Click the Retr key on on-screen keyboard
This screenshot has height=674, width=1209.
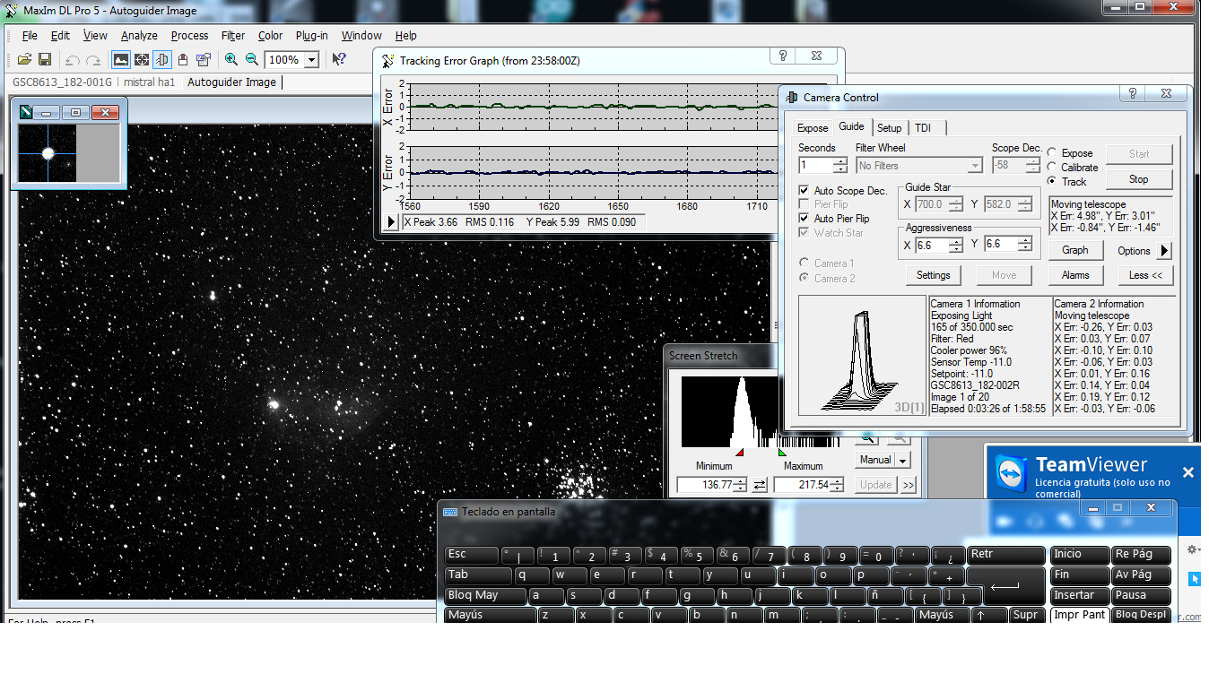point(1006,555)
